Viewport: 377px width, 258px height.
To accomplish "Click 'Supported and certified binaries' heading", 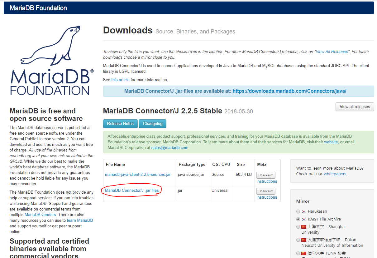I will point(49,249).
